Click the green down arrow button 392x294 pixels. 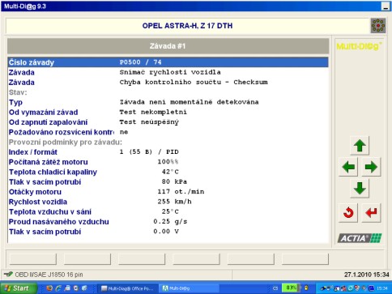pyautogui.click(x=360, y=188)
